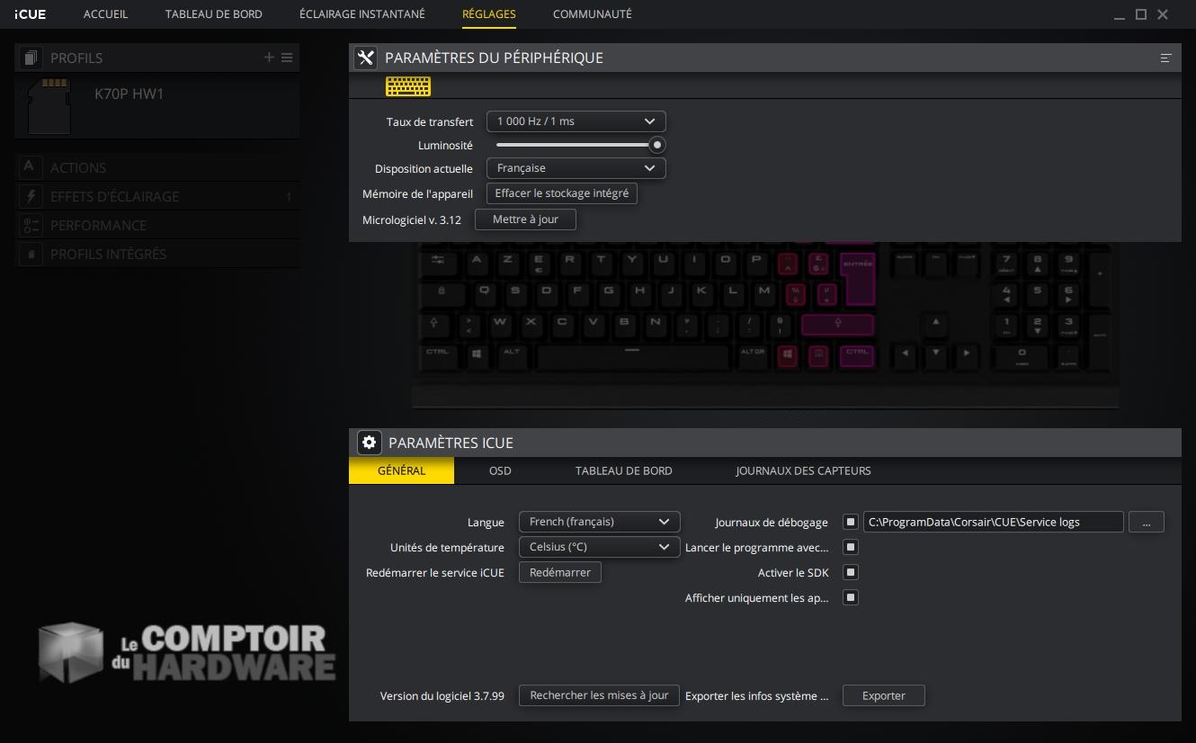The image size is (1196, 743).
Task: Click the Redémarrer service button
Action: point(560,572)
